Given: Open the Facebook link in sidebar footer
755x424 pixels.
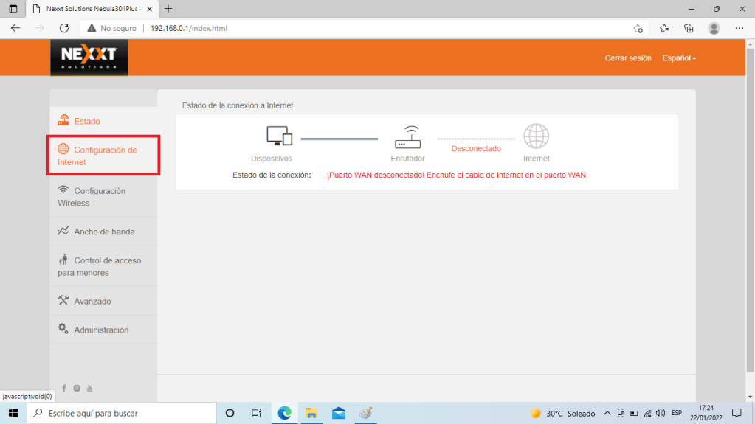Looking at the screenshot, I should pyautogui.click(x=64, y=388).
